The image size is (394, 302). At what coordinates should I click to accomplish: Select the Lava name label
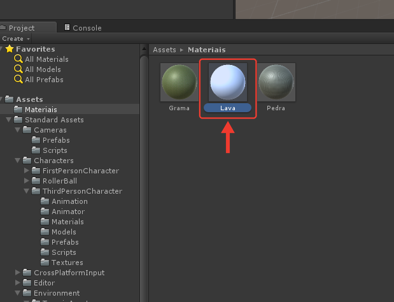pos(228,108)
